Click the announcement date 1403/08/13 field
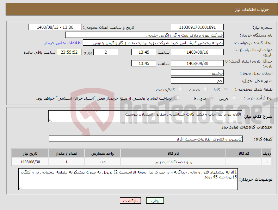Screen dimensions: 278x210 coord(55,27)
